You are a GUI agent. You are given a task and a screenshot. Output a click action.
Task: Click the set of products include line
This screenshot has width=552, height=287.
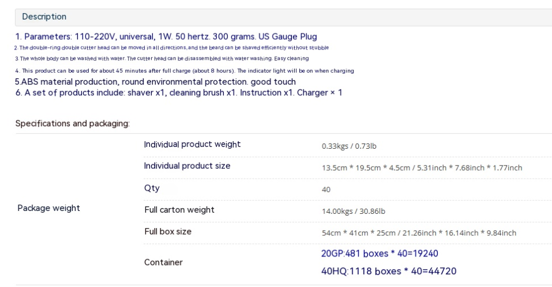178,92
